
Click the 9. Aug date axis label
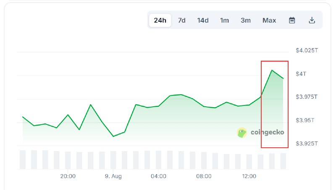(x=113, y=177)
